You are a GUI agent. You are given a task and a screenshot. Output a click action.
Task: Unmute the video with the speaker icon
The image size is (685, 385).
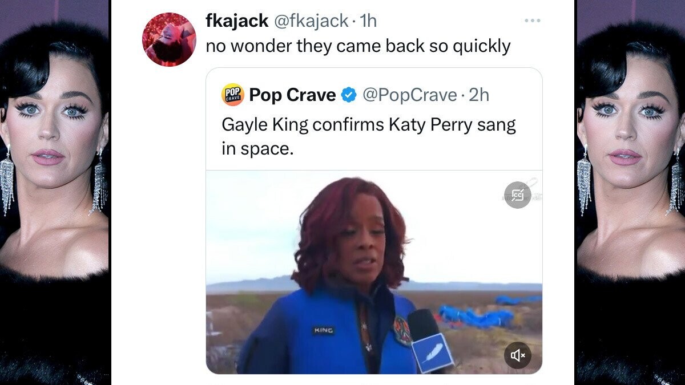tap(518, 355)
